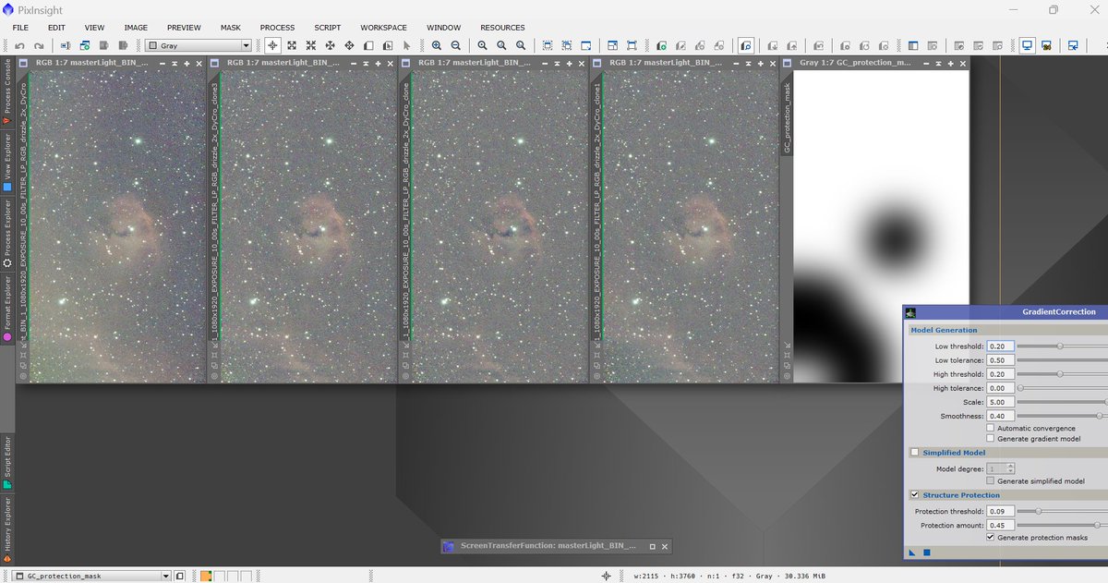
Task: Click the second expand-arrows icon in toolbar
Action: pyautogui.click(x=311, y=45)
